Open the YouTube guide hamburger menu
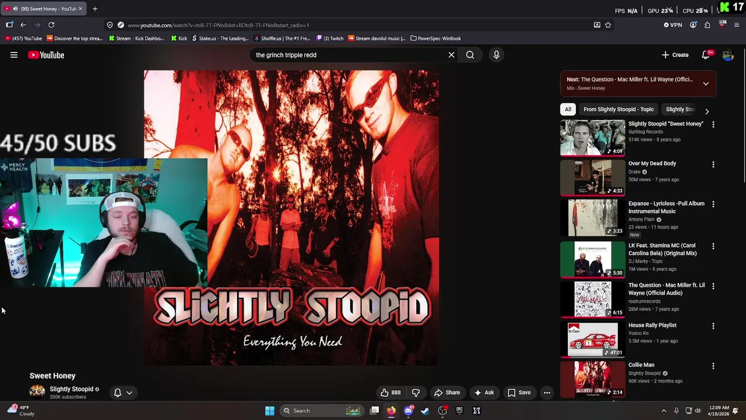This screenshot has height=420, width=746. tap(14, 55)
